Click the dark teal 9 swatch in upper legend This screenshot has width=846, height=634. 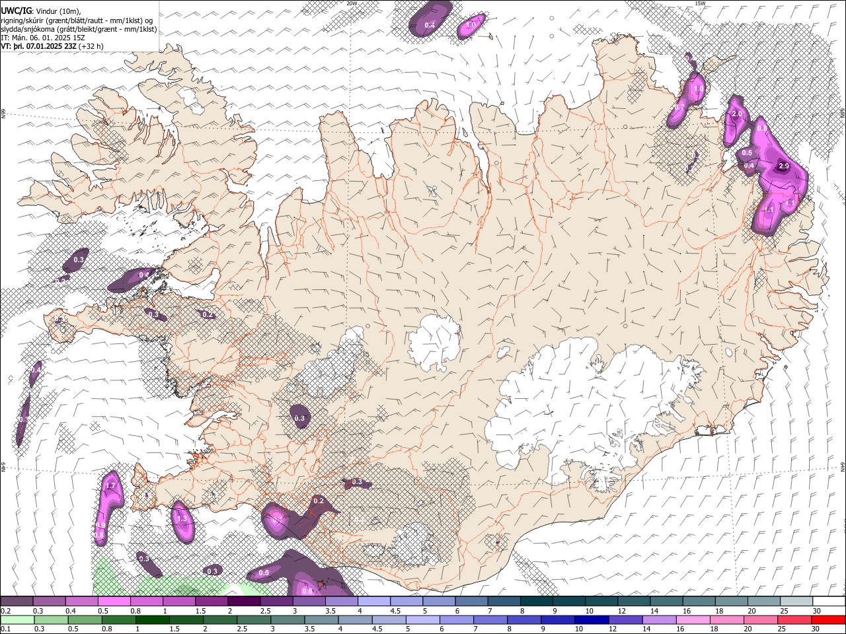click(568, 602)
